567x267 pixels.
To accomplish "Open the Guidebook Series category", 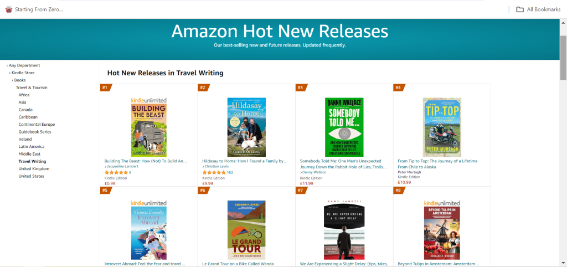I will click(34, 132).
